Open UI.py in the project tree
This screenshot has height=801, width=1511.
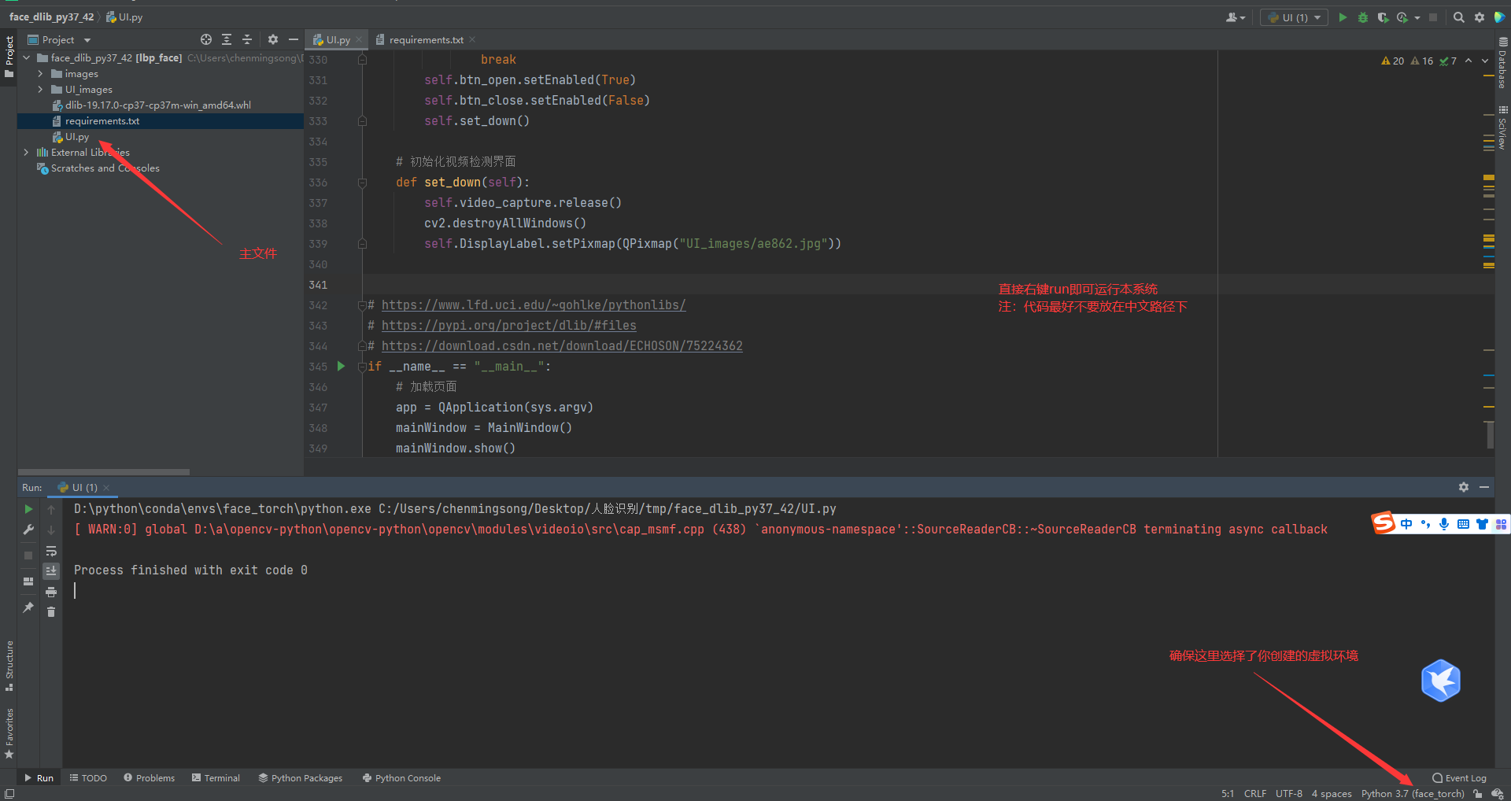point(76,137)
